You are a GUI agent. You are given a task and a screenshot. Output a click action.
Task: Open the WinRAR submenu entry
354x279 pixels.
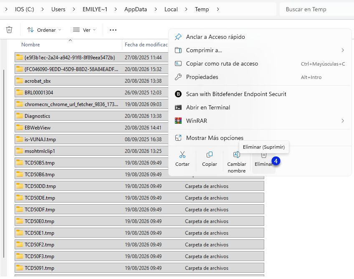click(x=260, y=121)
